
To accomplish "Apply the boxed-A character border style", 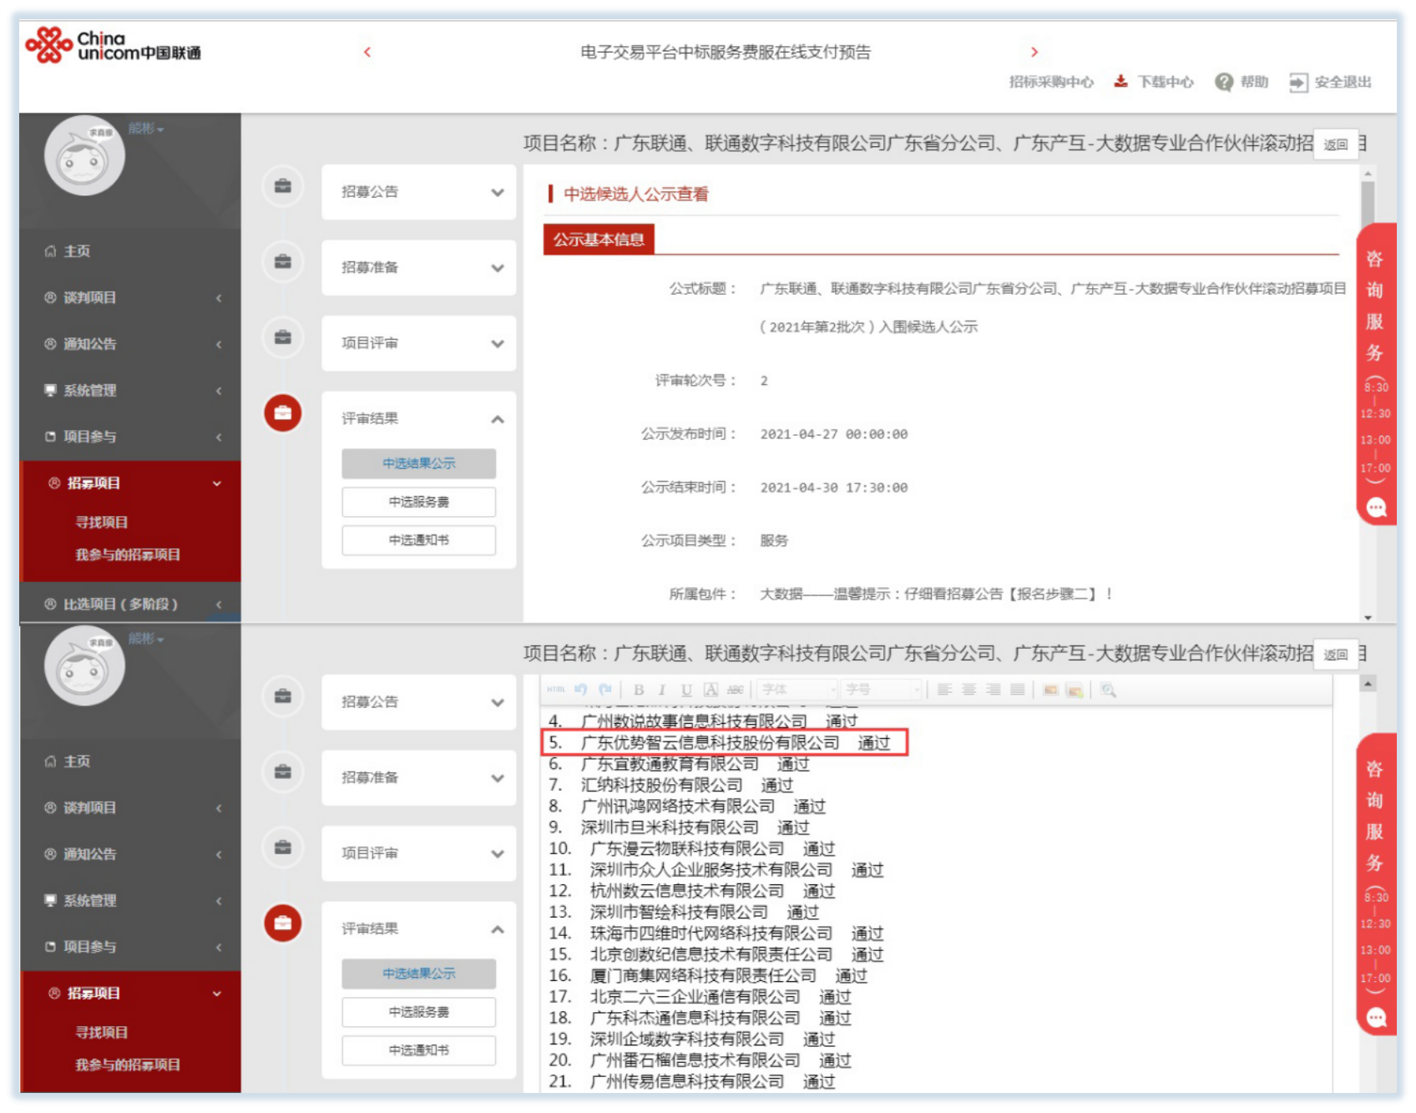I will point(711,690).
